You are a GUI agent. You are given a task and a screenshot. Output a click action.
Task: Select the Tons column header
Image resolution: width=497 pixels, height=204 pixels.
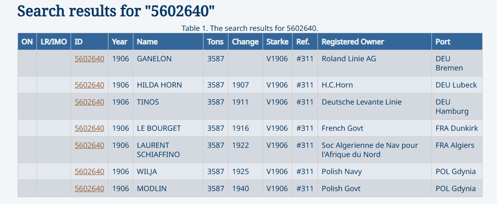tap(215, 41)
